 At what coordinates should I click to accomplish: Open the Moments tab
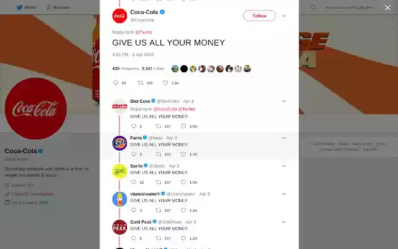coord(58,7)
